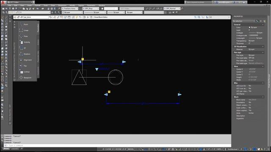Open the Insert menu

pos(29,5)
